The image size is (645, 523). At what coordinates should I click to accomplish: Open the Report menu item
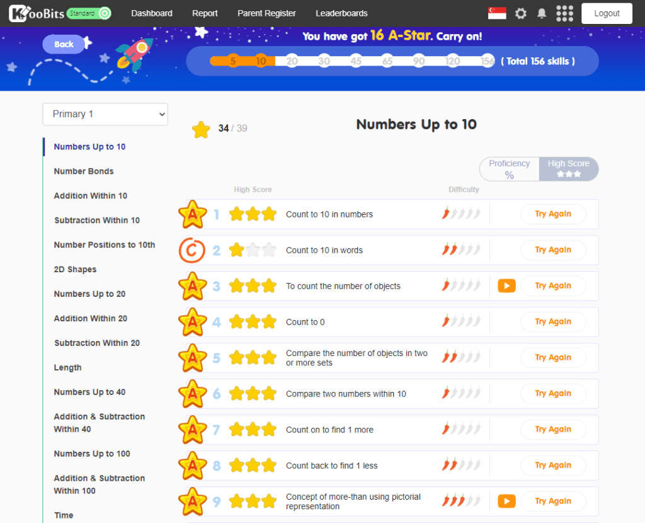pyautogui.click(x=205, y=13)
